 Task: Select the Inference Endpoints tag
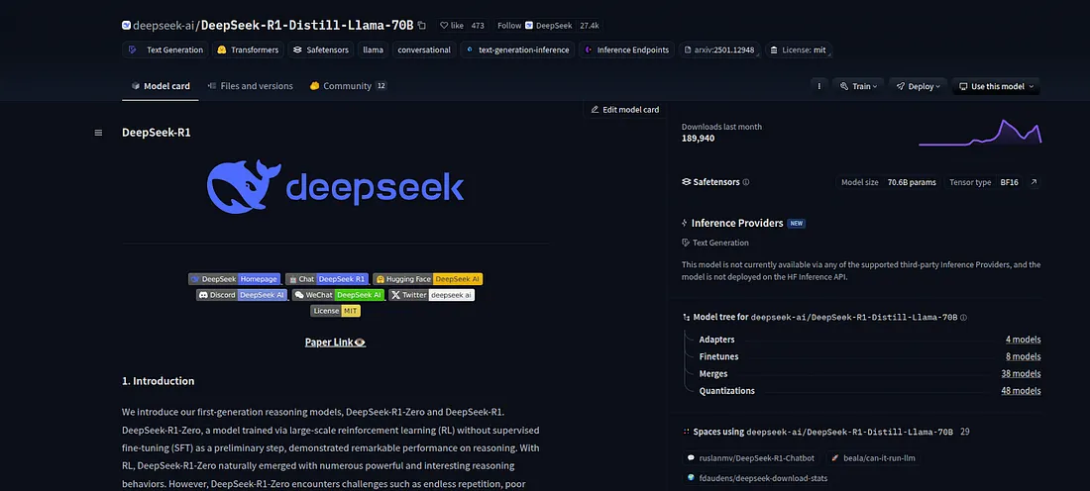coord(627,50)
